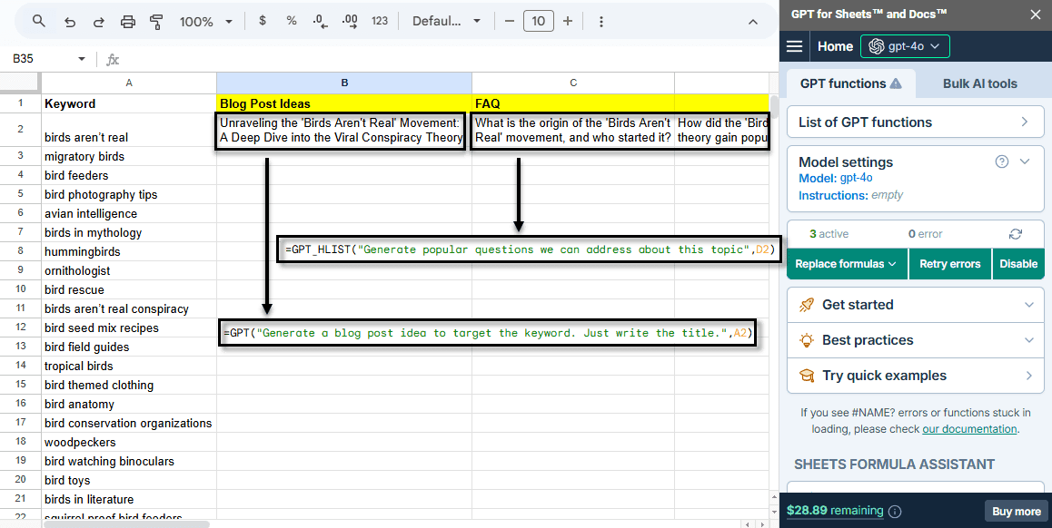Open Try quick examples
Viewport: 1052px width, 528px height.
[x=915, y=376]
